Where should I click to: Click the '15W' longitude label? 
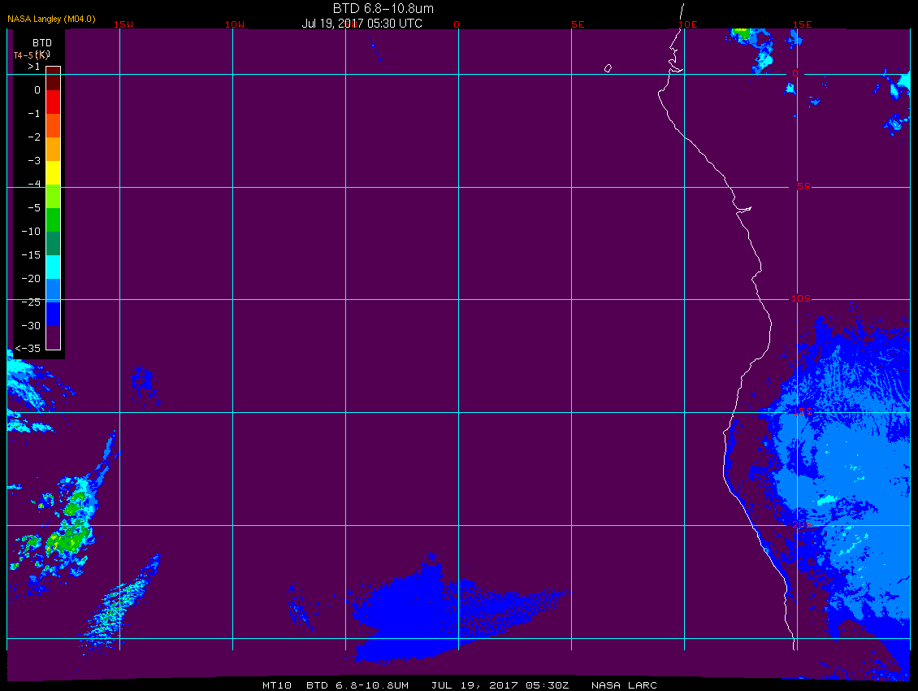tap(123, 24)
